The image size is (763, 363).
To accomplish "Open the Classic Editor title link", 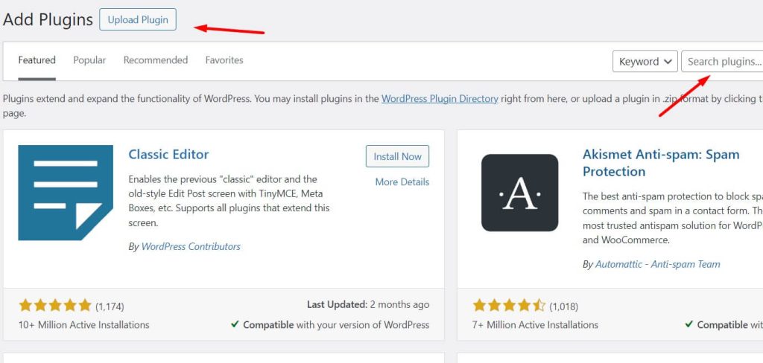I will pos(168,155).
